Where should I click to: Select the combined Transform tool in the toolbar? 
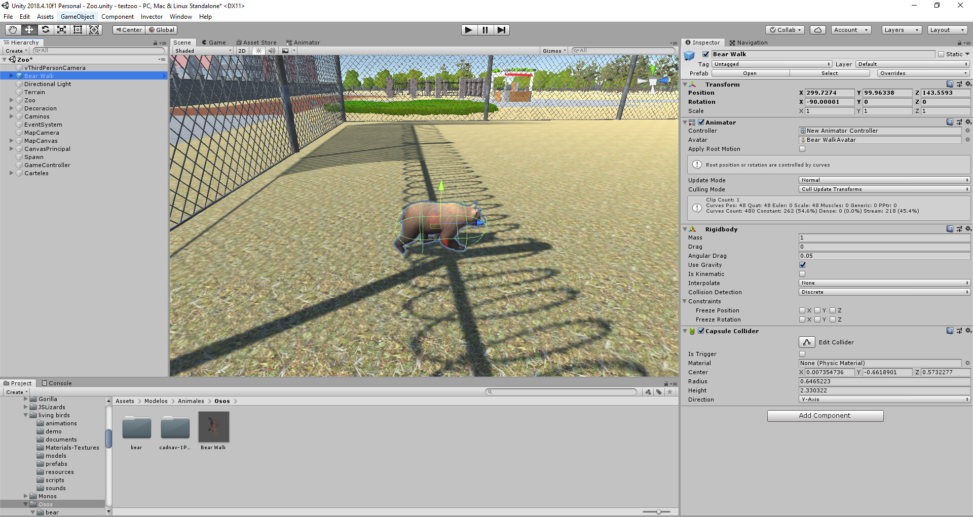[94, 30]
